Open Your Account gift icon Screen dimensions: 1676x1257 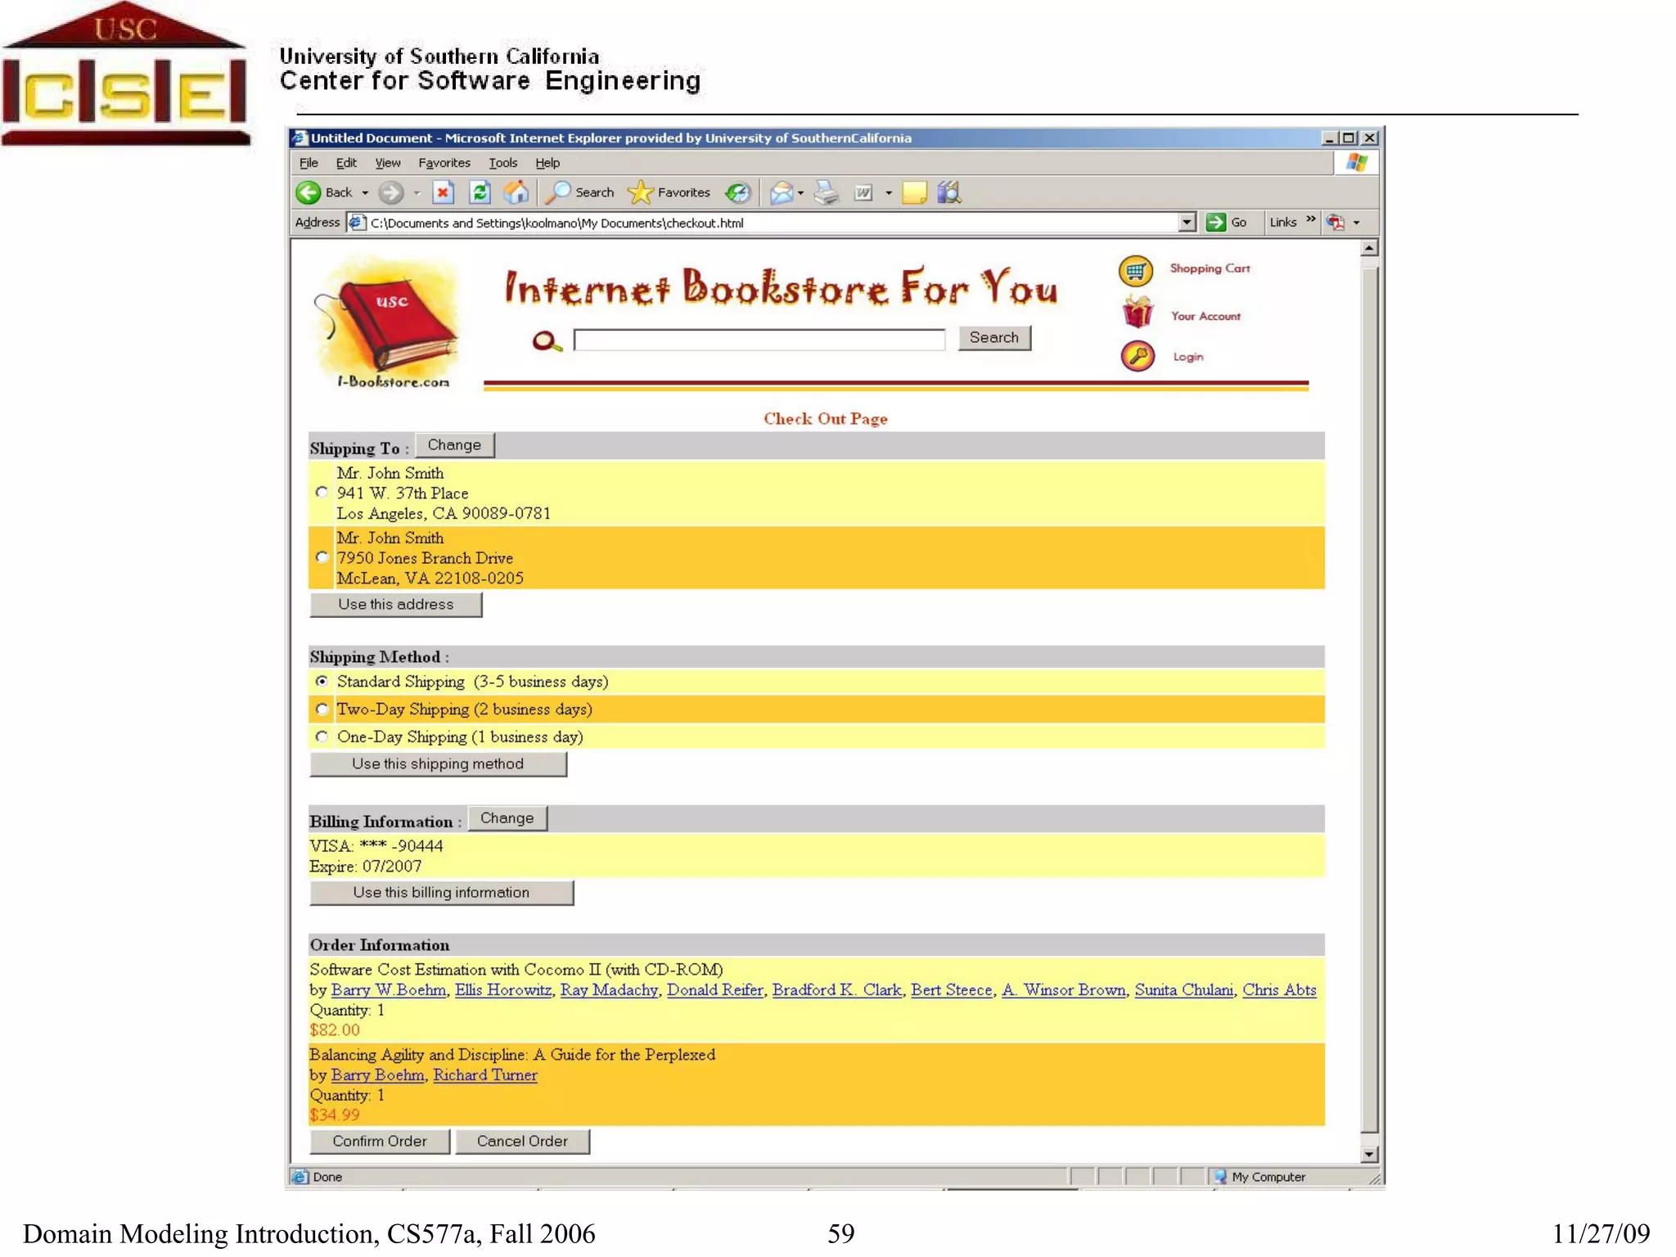(x=1137, y=313)
